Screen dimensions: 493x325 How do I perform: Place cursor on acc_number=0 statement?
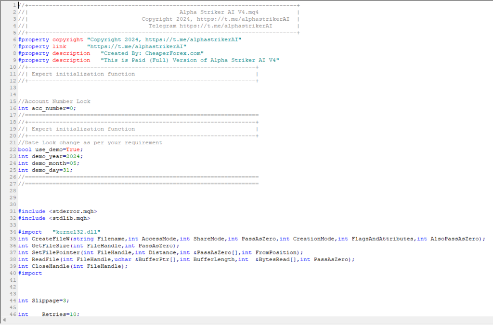point(47,108)
